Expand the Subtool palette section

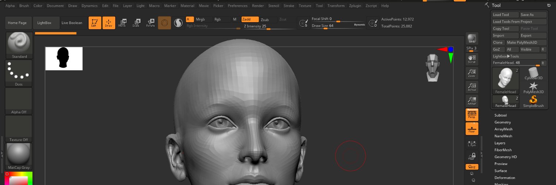(x=500, y=115)
